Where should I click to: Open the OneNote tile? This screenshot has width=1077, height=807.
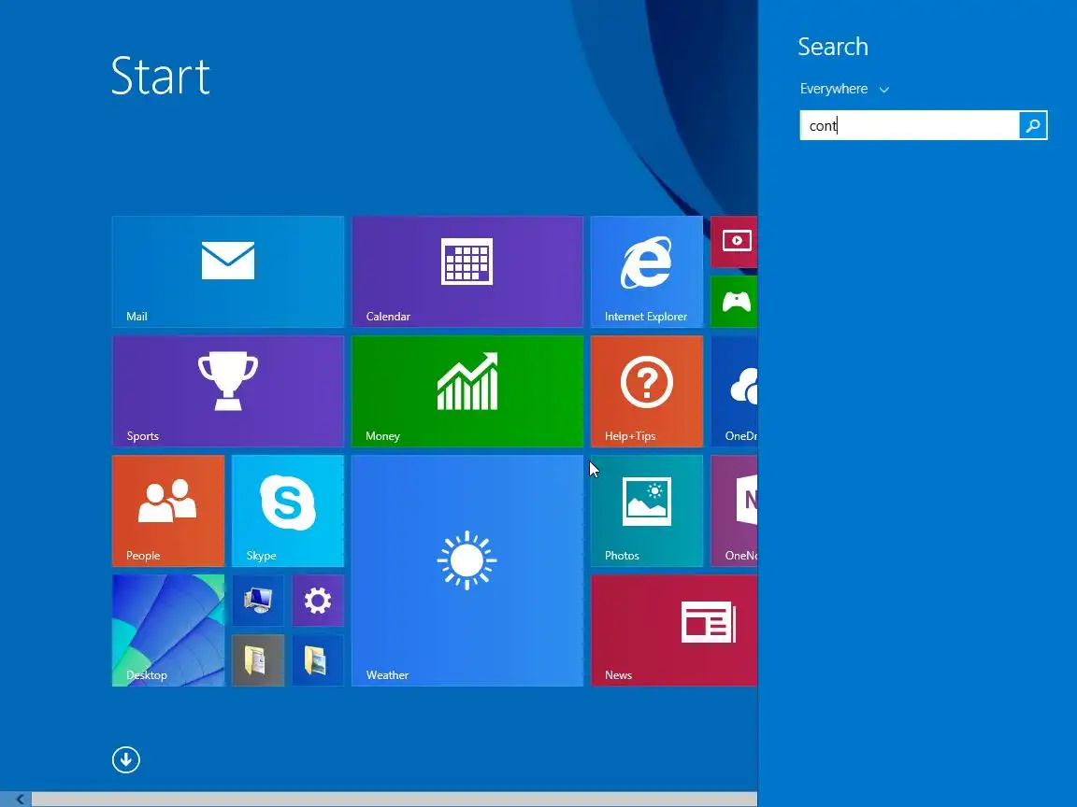coord(734,511)
